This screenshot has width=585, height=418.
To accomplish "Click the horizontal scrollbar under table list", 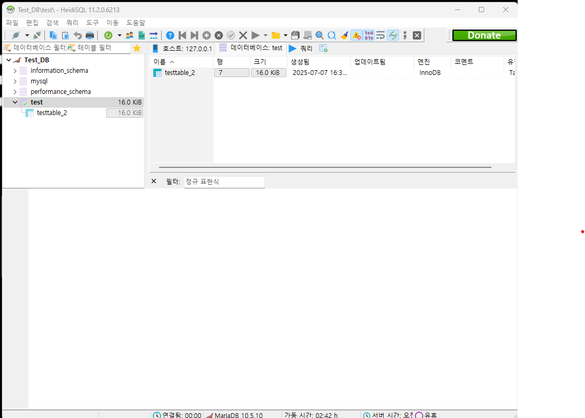I will pos(325,167).
